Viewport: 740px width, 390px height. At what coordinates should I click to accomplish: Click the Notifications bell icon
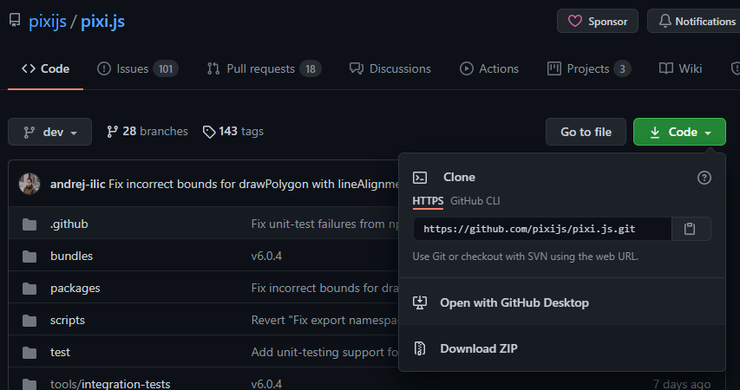[665, 21]
